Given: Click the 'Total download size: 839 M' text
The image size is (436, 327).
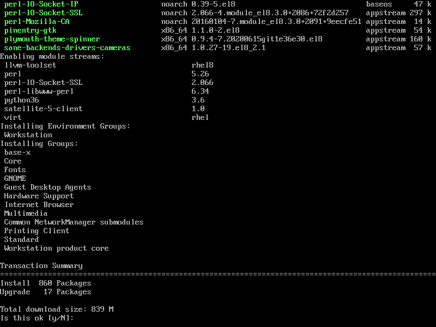Looking at the screenshot, I should click(x=57, y=309).
